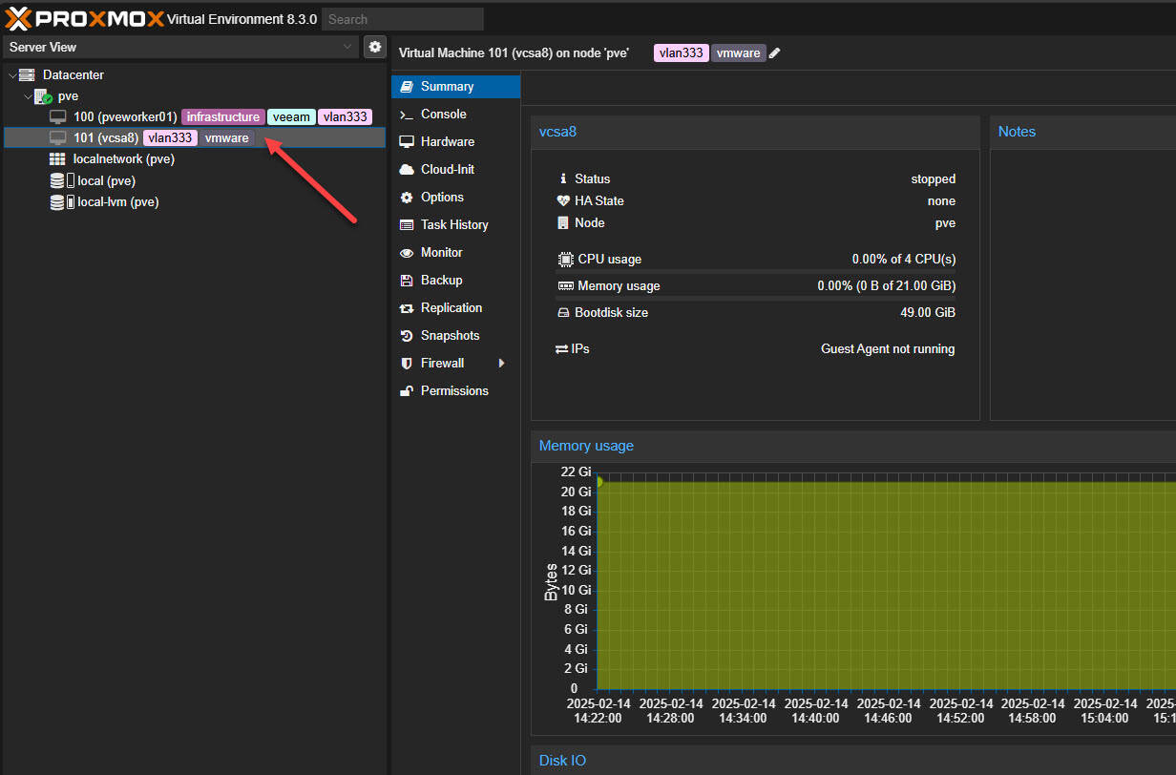
Task: Click the 'stopped' status value
Action: (933, 179)
